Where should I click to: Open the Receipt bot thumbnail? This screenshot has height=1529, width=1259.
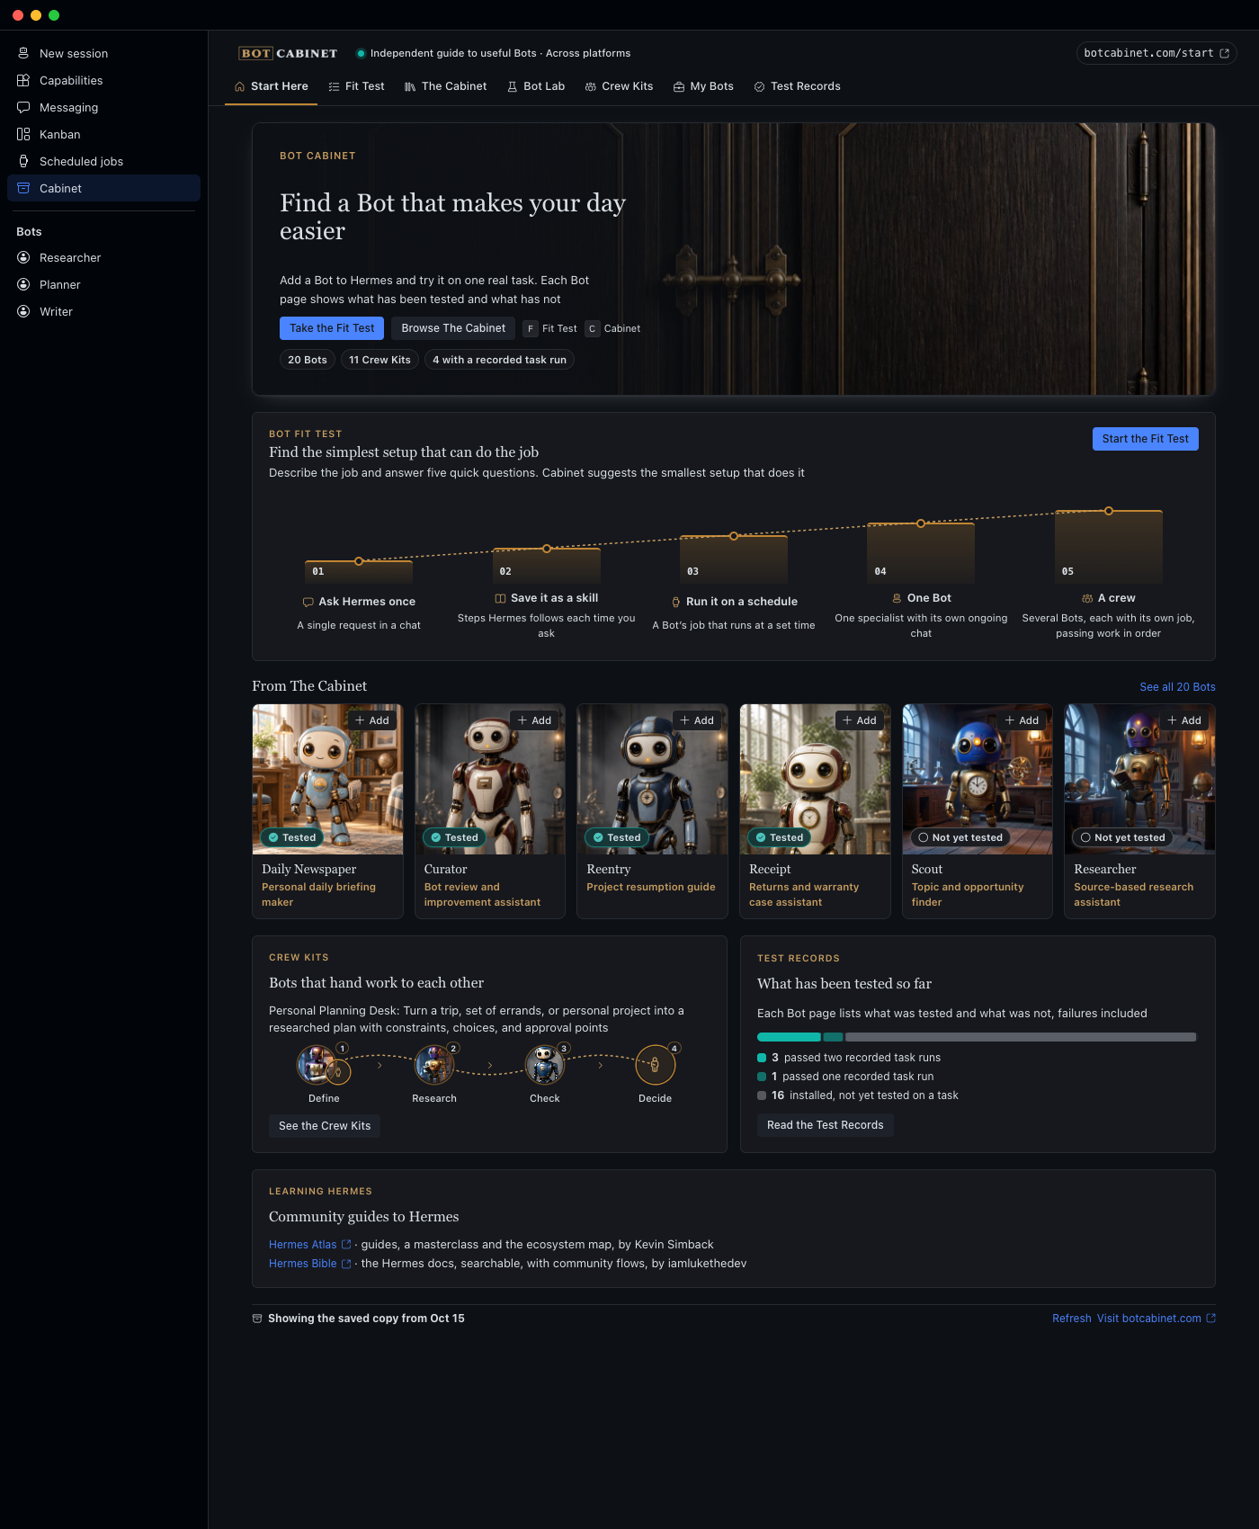(815, 779)
